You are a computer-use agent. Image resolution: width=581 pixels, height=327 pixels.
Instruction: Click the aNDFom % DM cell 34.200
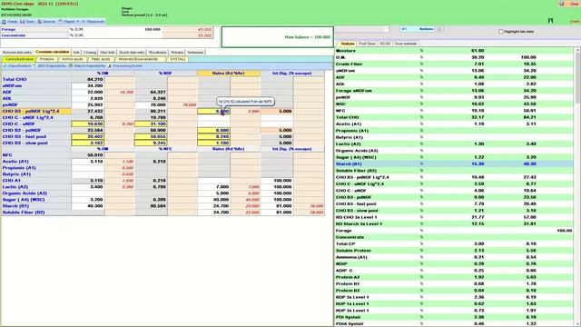click(88, 85)
